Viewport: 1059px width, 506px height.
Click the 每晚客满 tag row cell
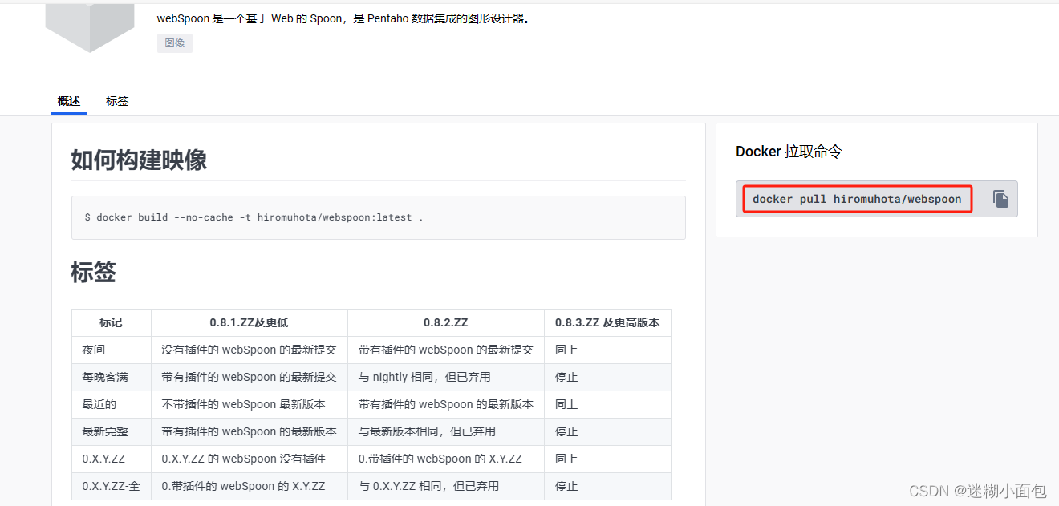[x=112, y=377]
